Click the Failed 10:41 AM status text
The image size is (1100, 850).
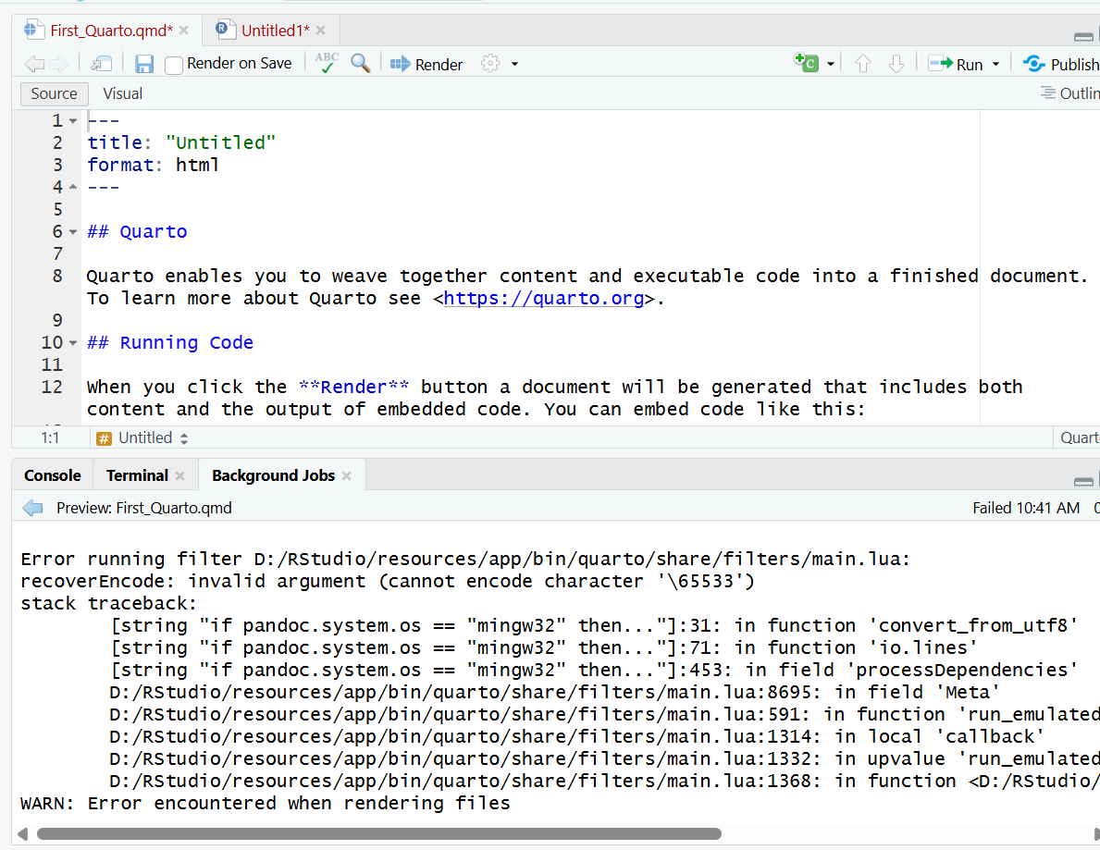(x=1026, y=508)
